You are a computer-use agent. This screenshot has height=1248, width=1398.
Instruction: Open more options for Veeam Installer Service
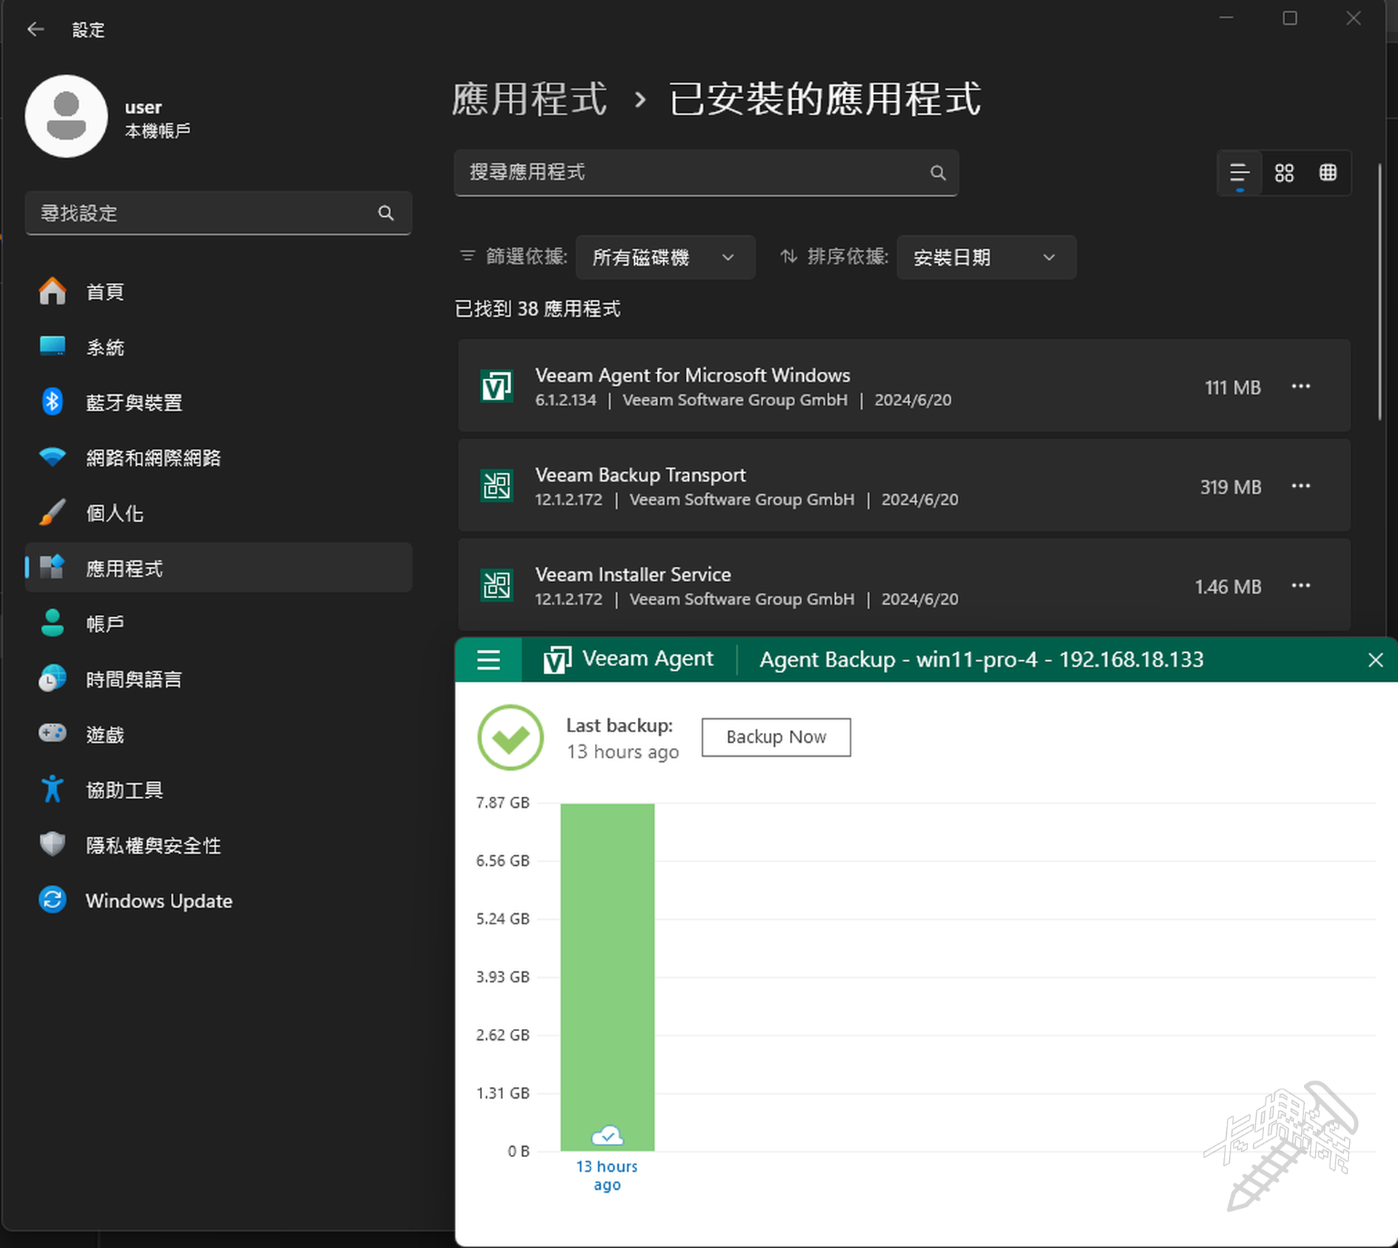coord(1300,586)
